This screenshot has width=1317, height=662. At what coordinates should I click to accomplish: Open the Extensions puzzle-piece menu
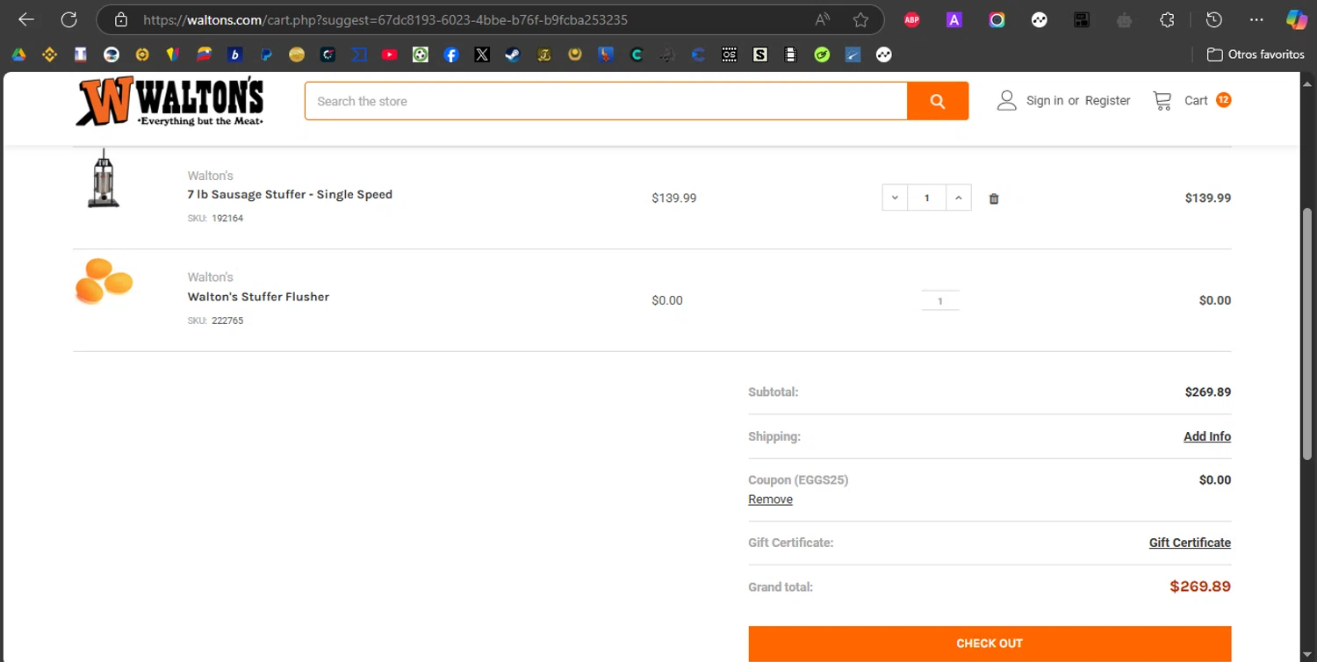[x=1167, y=19]
